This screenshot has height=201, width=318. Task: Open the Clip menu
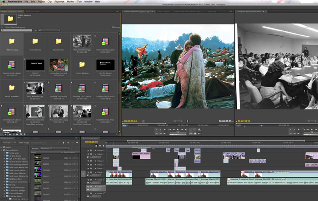[x=50, y=2]
